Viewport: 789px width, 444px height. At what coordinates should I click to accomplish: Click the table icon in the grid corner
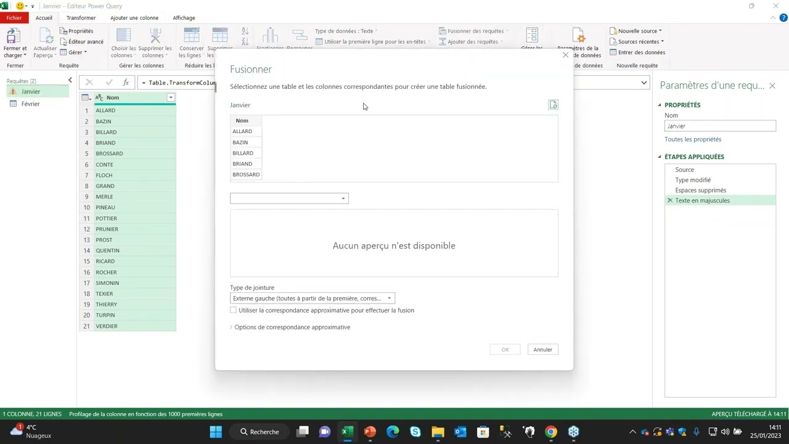(86, 97)
